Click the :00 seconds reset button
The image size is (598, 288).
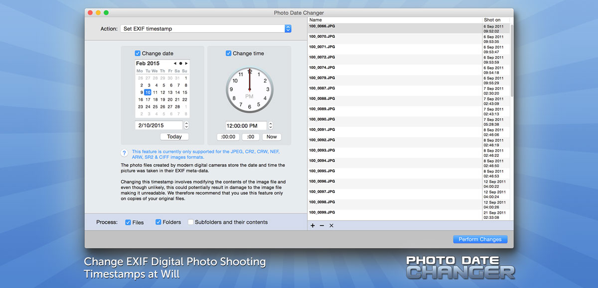[251, 137]
